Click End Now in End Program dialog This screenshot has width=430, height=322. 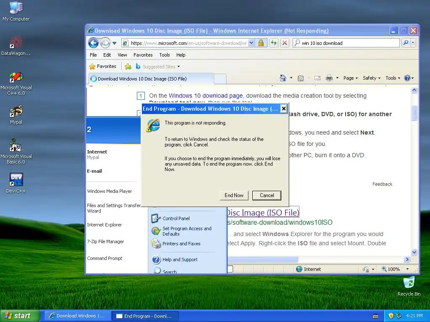pos(234,195)
